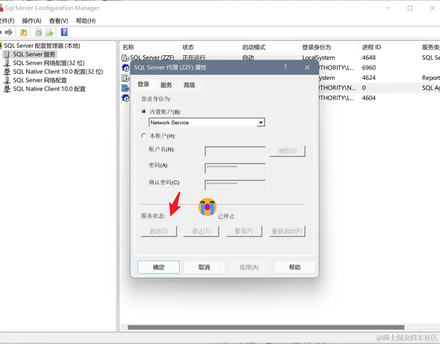
Task: Click the up-one-level folder toolbar icon
Action: (23, 32)
